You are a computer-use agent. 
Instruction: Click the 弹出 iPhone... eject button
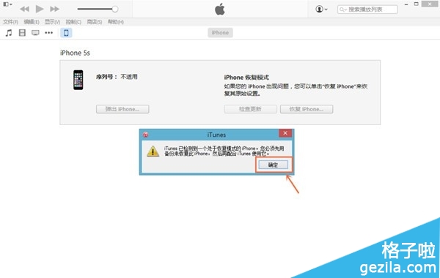tap(122, 109)
